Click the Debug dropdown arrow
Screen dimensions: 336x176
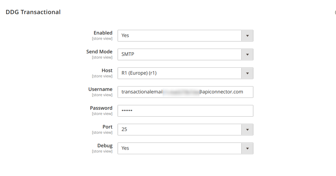click(x=247, y=148)
